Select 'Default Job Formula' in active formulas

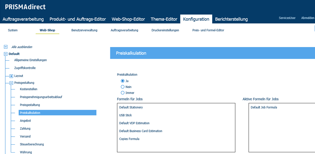coord(264,107)
